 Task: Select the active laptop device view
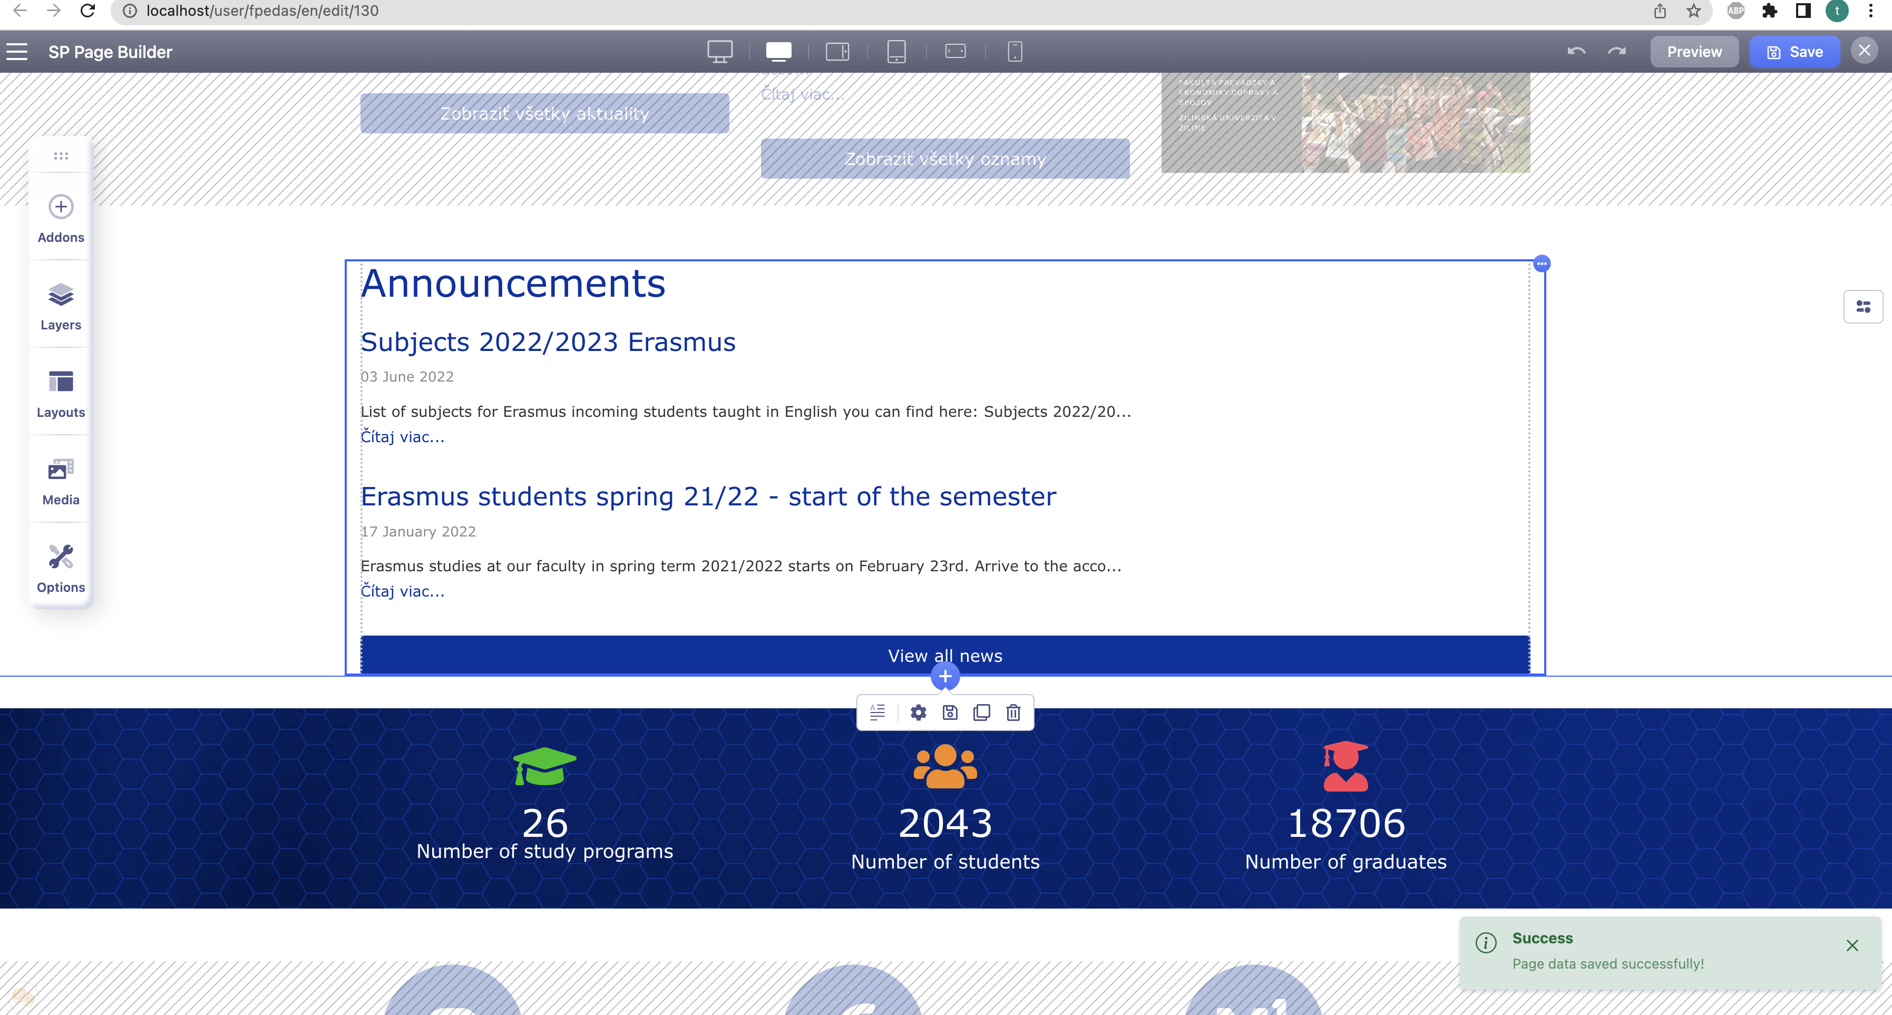[778, 52]
